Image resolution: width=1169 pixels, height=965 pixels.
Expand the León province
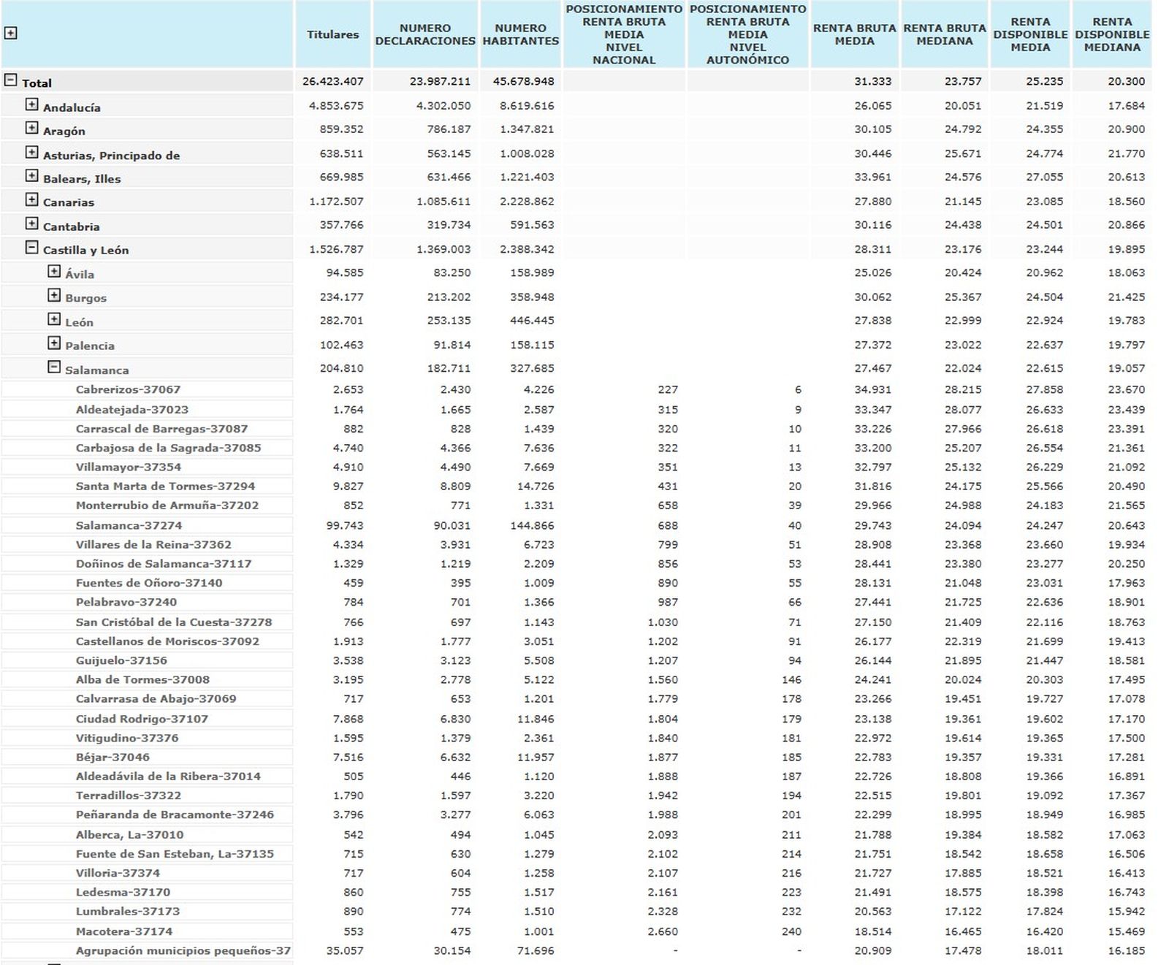tap(54, 319)
